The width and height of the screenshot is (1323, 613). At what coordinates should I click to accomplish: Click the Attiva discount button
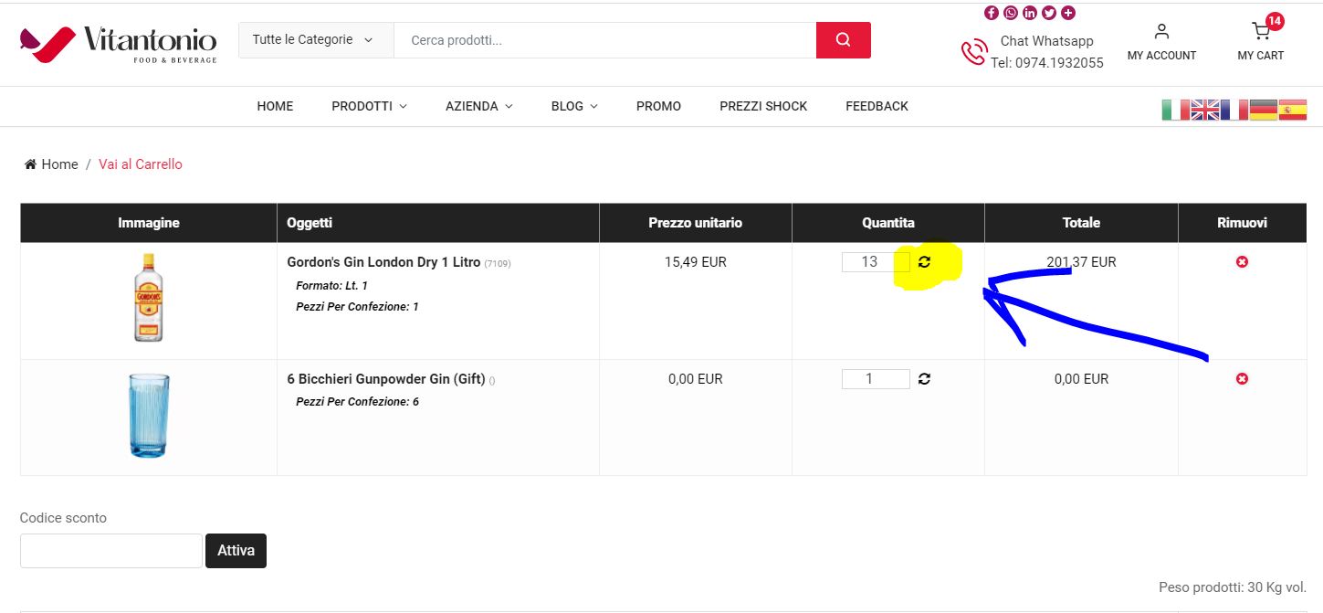(236, 551)
